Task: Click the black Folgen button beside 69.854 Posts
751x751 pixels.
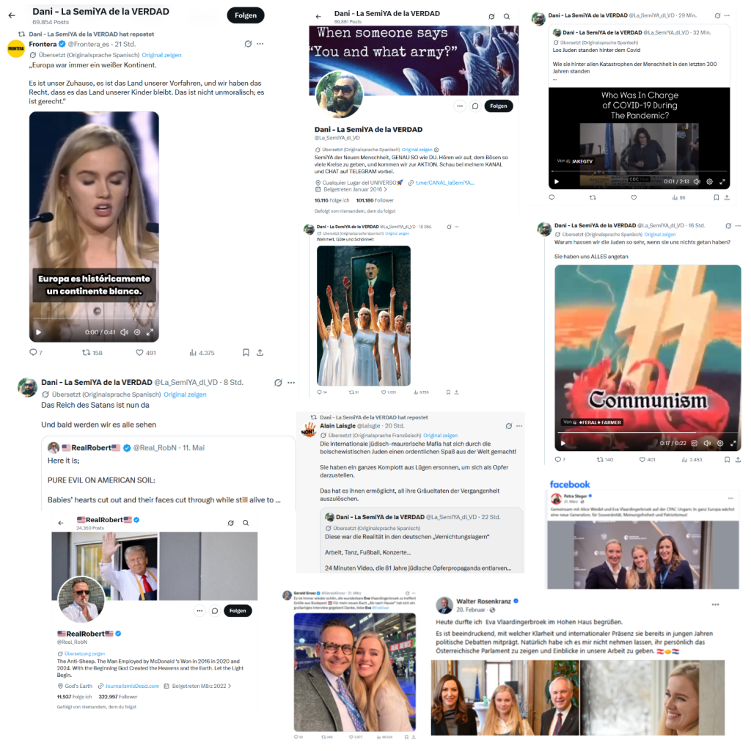Action: pos(246,15)
